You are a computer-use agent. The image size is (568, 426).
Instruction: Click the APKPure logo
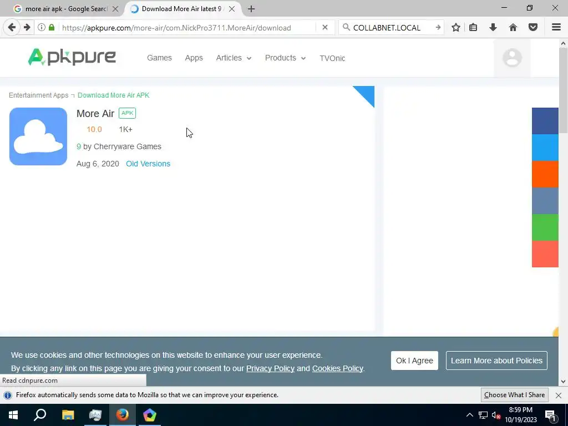pyautogui.click(x=72, y=57)
